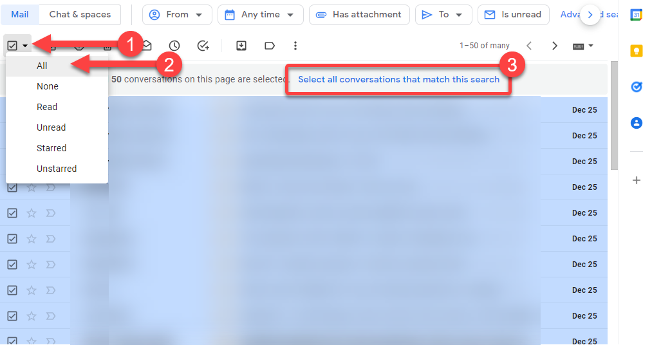Expand the From filter dropdown

(x=177, y=15)
